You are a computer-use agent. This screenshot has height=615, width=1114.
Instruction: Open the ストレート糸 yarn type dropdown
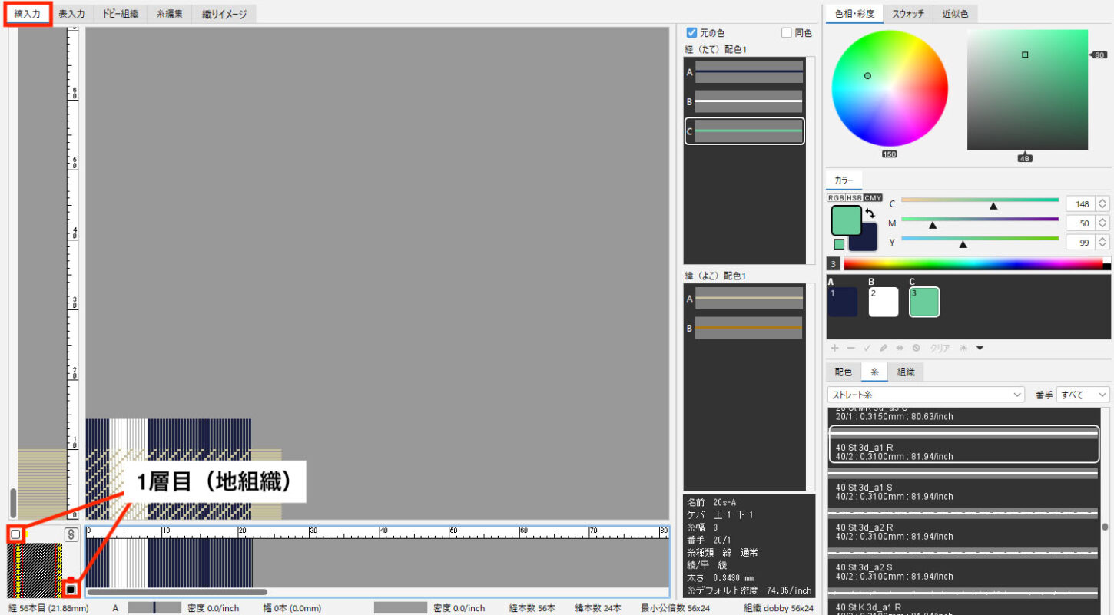pyautogui.click(x=926, y=395)
